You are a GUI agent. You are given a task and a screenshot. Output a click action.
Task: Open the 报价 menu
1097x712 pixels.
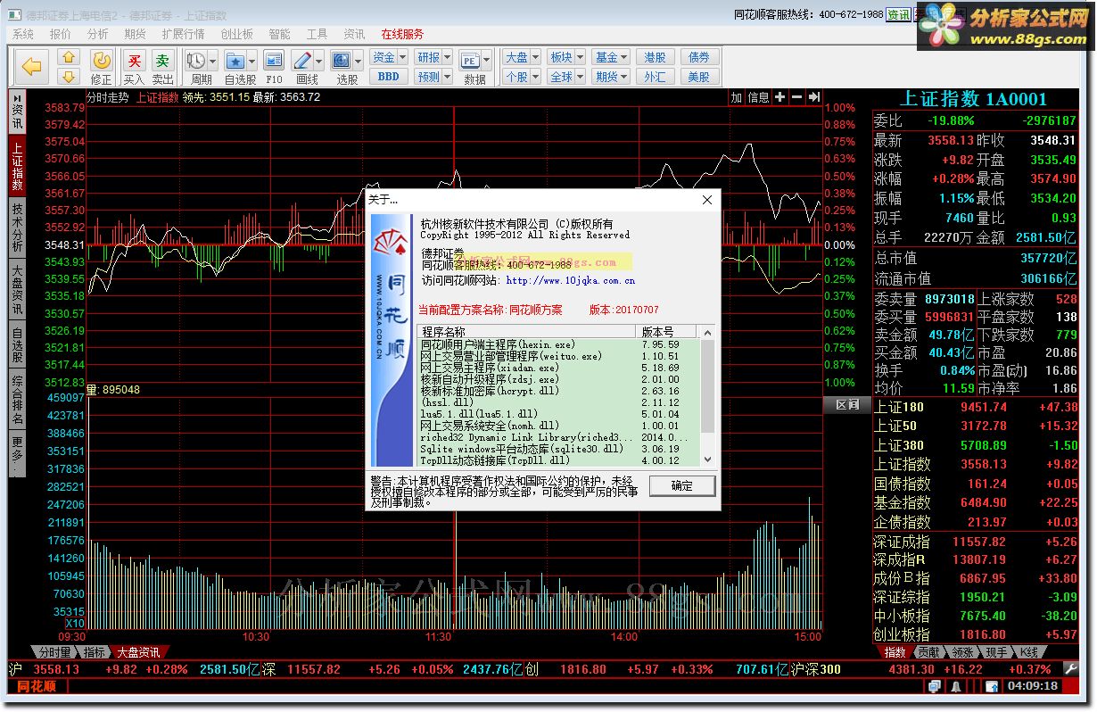pyautogui.click(x=61, y=34)
